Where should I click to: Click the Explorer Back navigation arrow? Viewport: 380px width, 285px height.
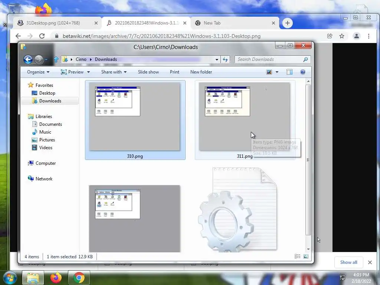(x=28, y=59)
